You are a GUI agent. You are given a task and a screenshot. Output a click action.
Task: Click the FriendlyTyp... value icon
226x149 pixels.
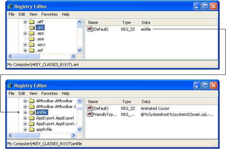[90, 114]
